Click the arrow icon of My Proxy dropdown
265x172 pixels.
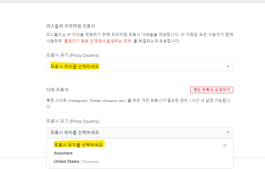click(x=228, y=133)
